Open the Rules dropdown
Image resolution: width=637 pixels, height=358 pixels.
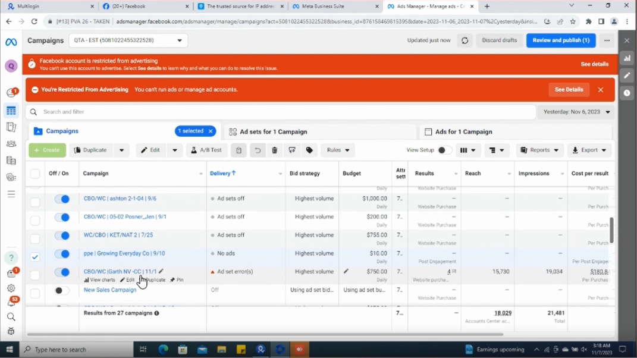pos(338,150)
